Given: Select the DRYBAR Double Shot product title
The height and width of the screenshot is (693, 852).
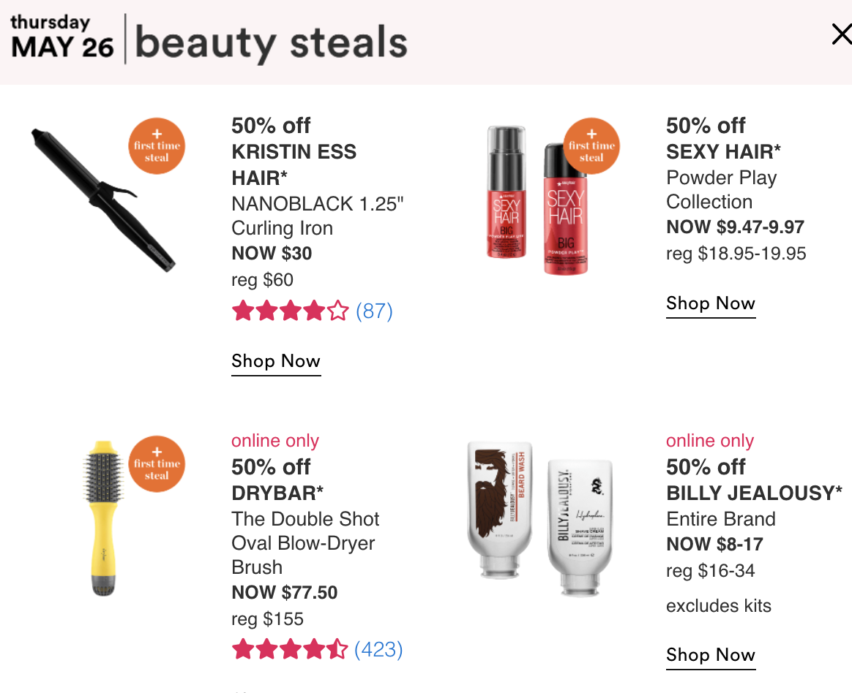Looking at the screenshot, I should coord(305,530).
